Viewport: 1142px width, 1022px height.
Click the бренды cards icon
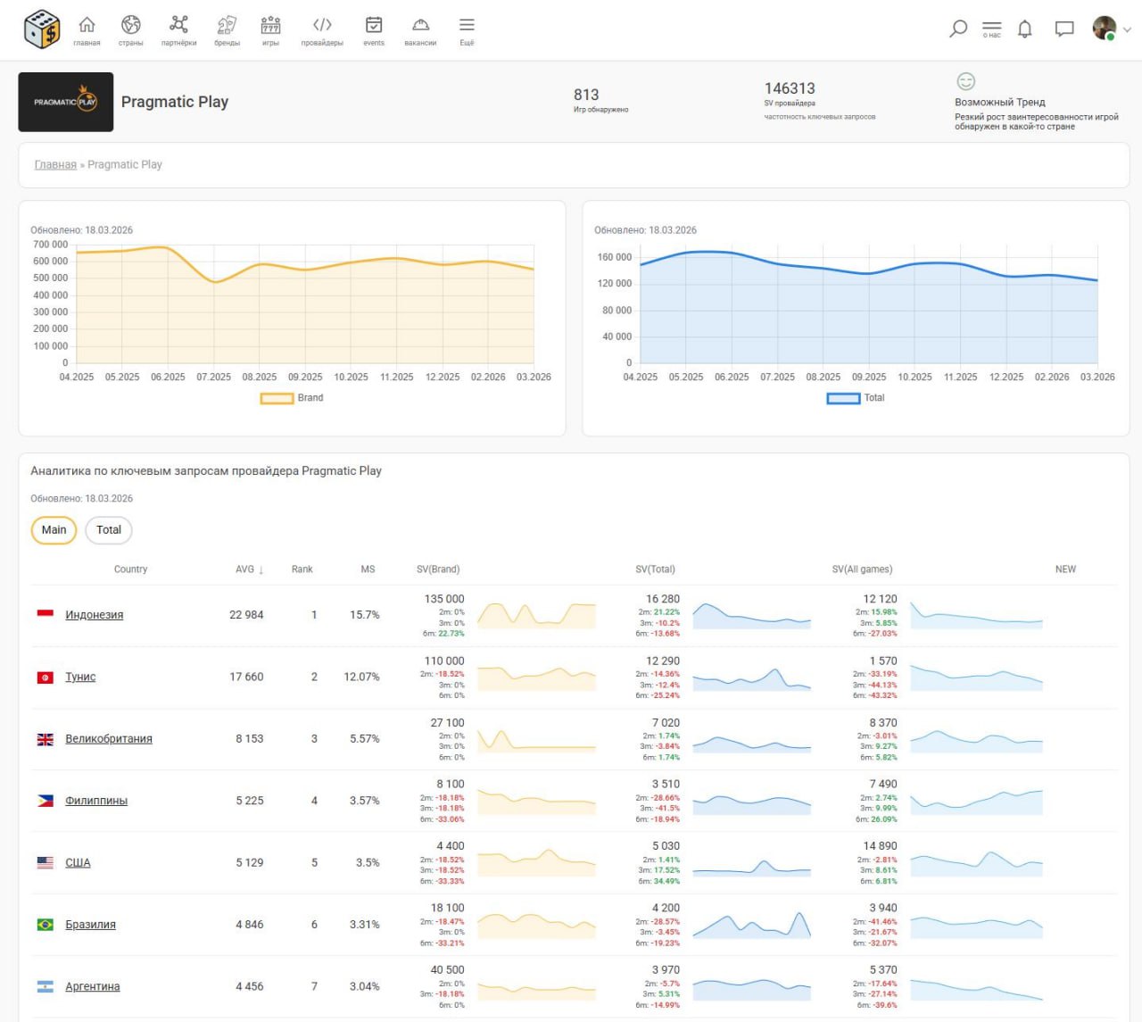(x=227, y=26)
